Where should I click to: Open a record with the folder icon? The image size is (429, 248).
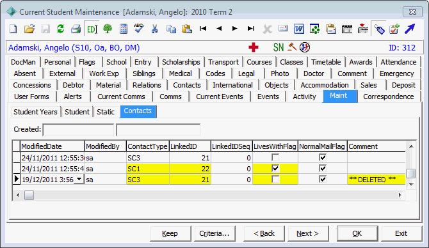click(x=29, y=29)
